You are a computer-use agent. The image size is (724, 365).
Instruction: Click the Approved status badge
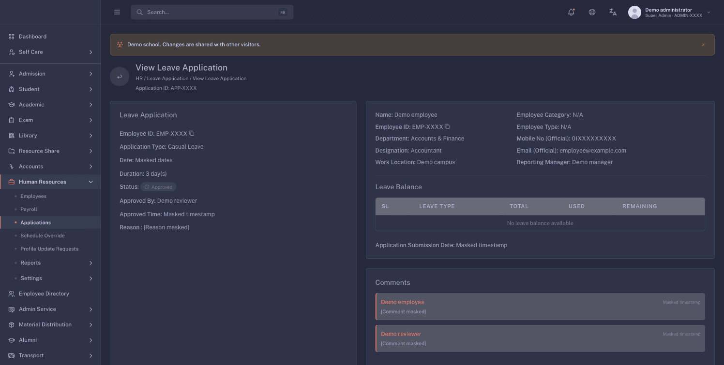[x=158, y=187]
